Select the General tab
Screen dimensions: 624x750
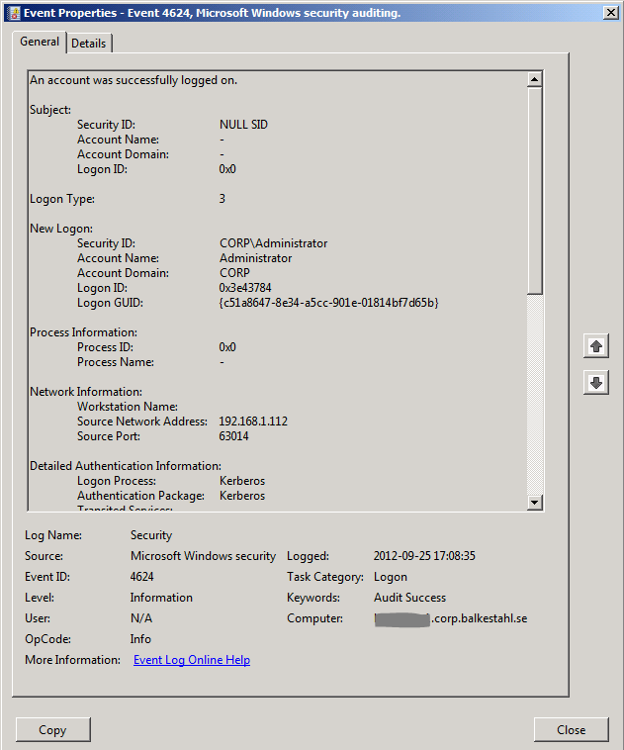coord(40,43)
